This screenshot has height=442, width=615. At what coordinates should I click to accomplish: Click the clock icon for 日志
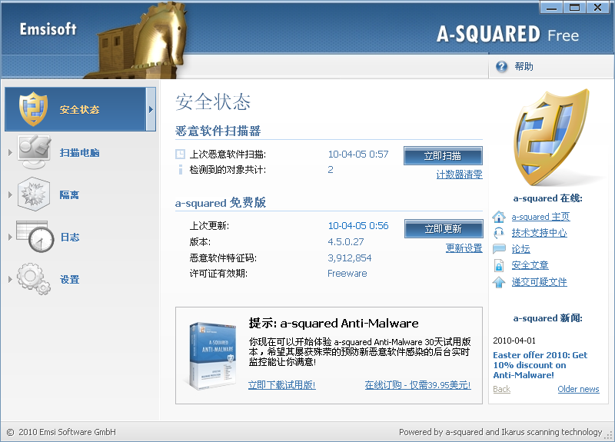click(35, 237)
